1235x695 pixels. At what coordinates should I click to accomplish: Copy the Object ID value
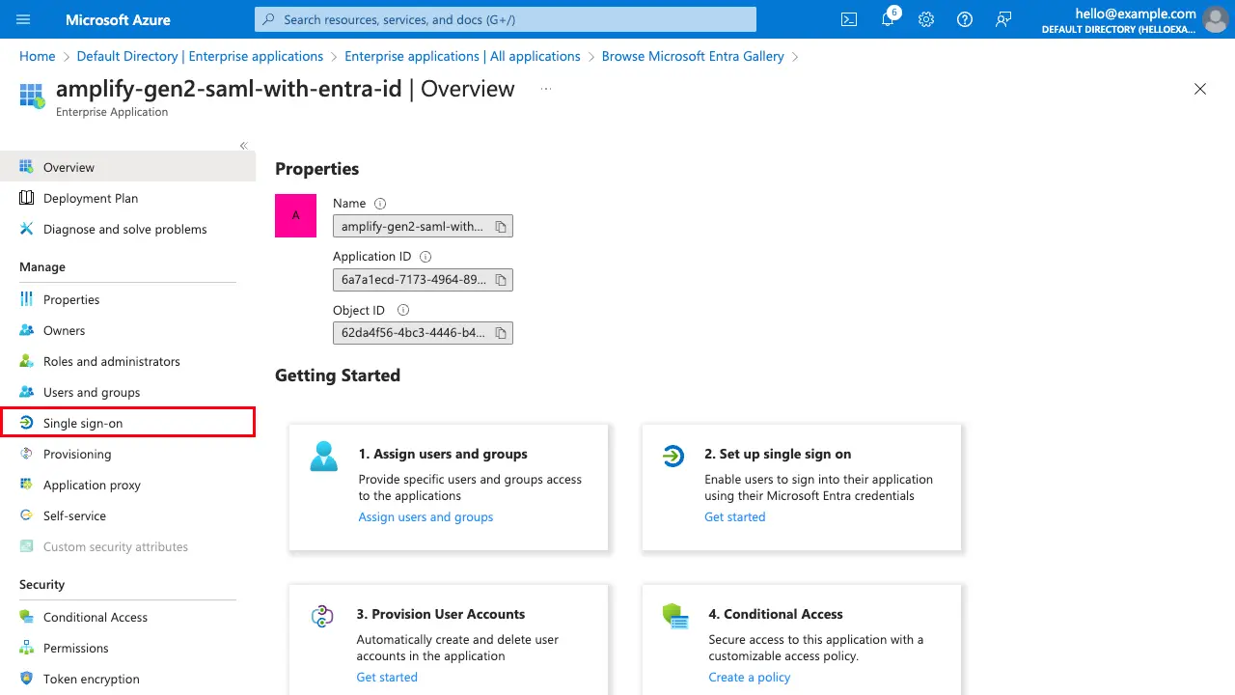coord(501,333)
